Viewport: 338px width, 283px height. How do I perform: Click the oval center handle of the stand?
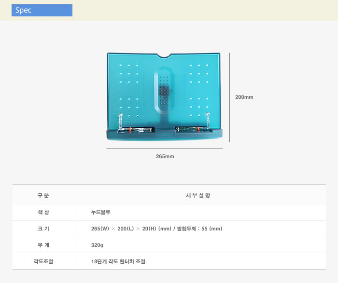164,91
